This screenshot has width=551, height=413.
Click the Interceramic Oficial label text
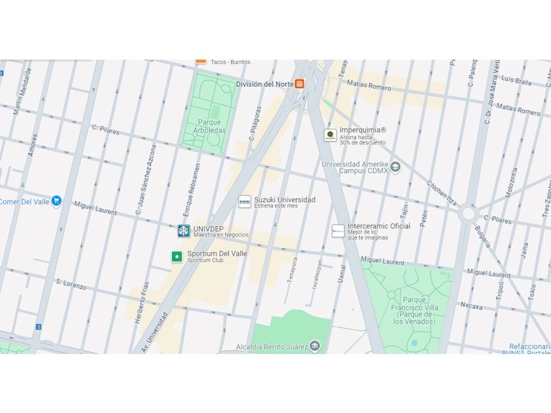pyautogui.click(x=379, y=226)
